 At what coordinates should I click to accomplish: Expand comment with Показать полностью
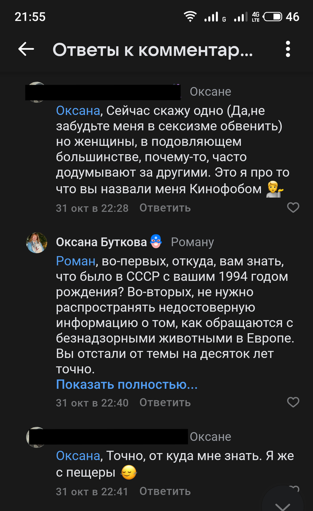click(127, 384)
